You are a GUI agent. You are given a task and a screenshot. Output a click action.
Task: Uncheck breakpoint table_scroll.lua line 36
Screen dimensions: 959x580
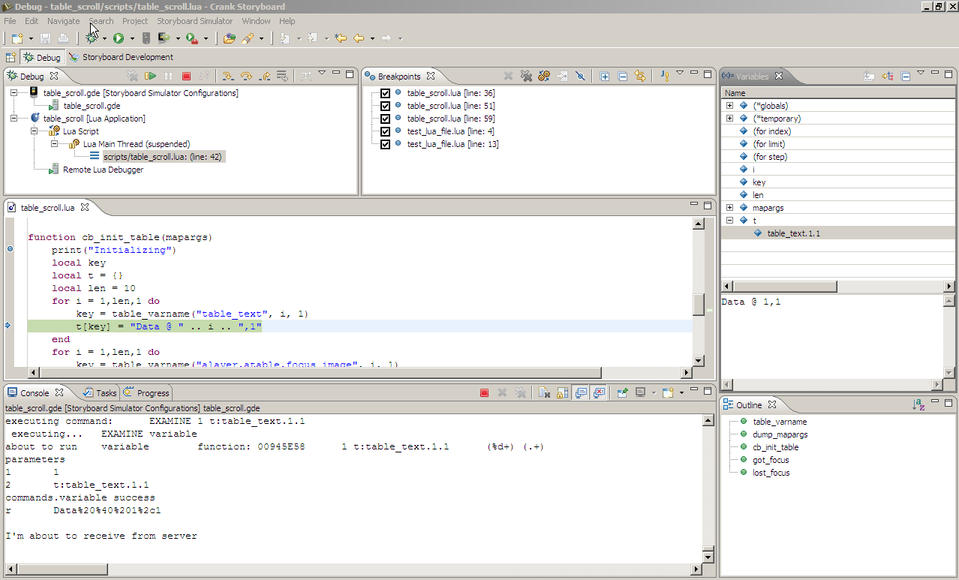(x=385, y=93)
